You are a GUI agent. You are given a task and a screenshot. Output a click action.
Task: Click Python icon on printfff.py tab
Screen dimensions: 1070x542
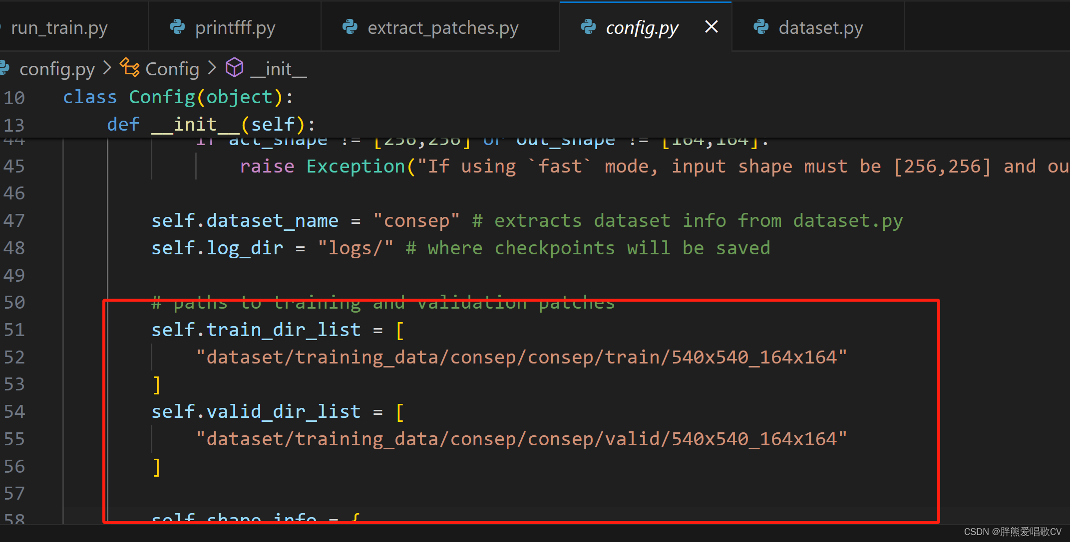[177, 27]
